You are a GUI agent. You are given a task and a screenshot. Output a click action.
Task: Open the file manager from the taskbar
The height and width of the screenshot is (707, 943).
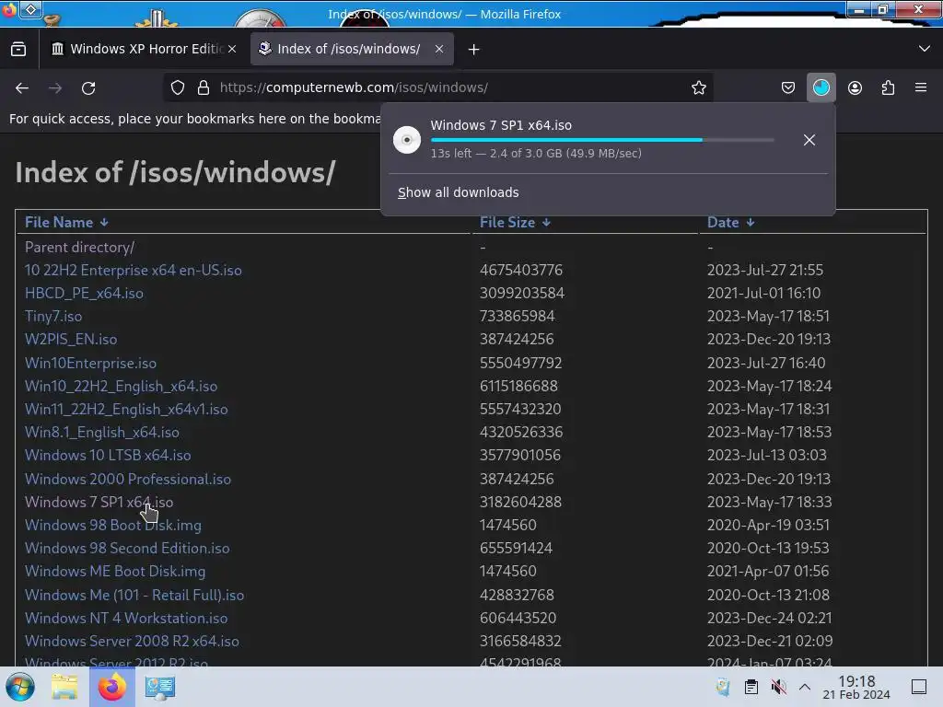[64, 687]
